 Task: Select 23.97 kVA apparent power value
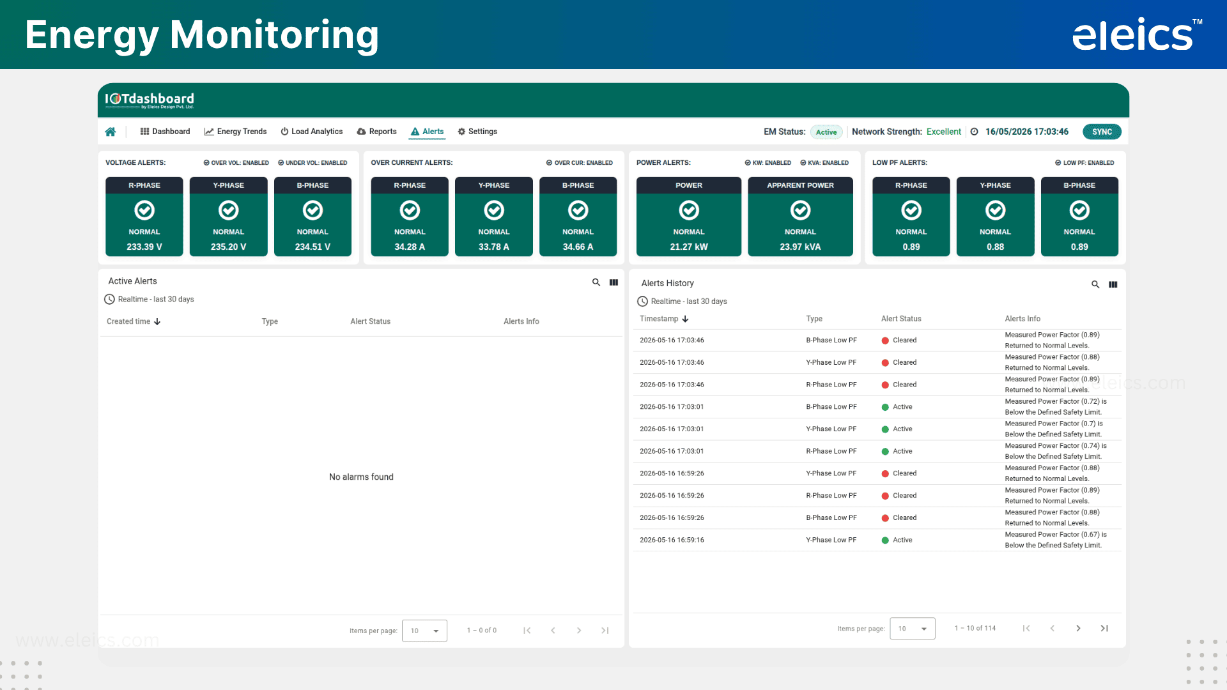[x=800, y=247]
